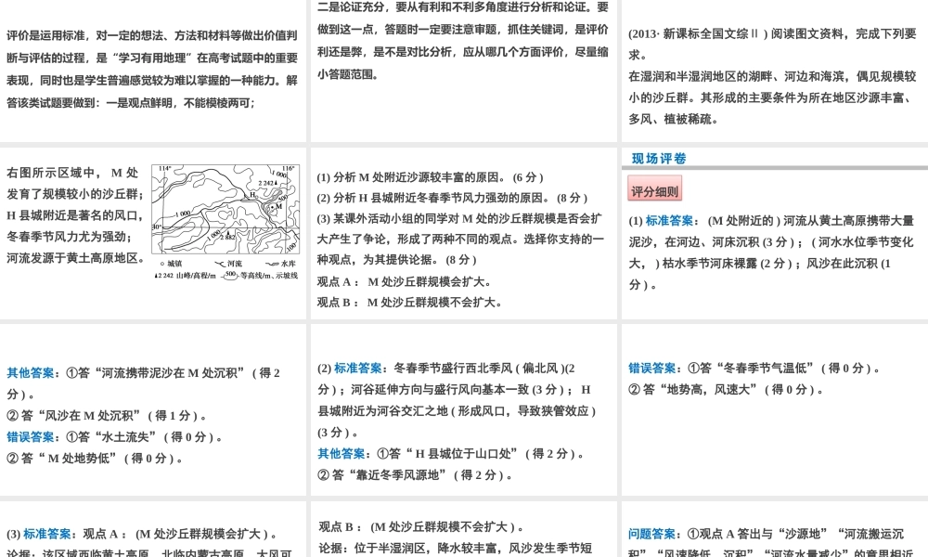This screenshot has height=557, width=928.
Task: Click "标准答案" label before "冬春季节盛行西北季风"
Action: [x=357, y=369]
